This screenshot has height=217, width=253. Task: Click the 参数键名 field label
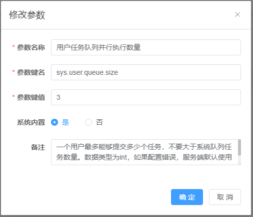click(x=31, y=72)
